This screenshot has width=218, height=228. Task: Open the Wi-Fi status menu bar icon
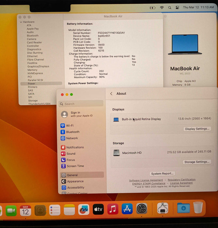click(x=162, y=7)
